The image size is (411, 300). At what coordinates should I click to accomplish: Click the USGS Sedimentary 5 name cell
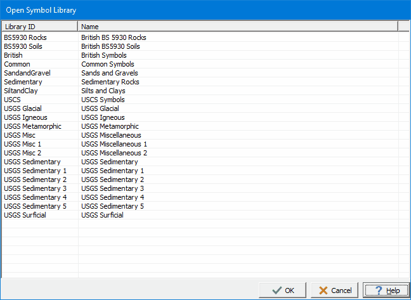pyautogui.click(x=112, y=206)
